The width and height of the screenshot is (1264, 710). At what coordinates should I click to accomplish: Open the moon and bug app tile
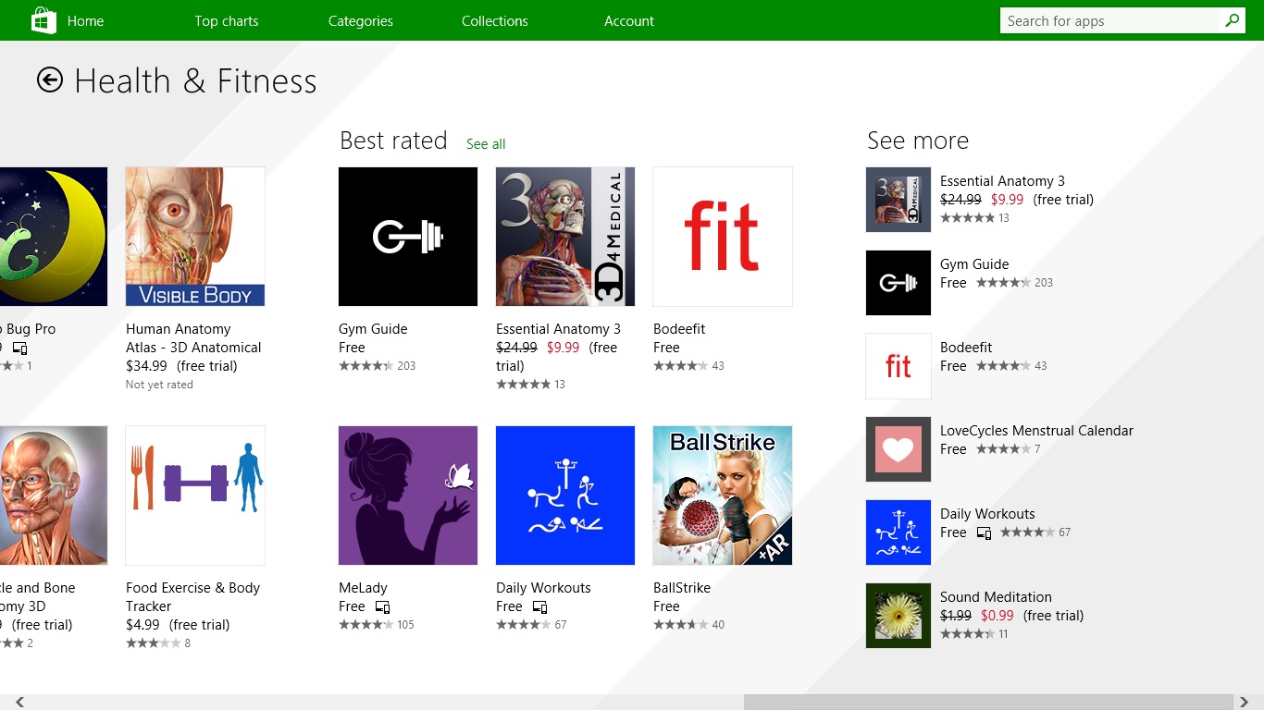click(54, 237)
